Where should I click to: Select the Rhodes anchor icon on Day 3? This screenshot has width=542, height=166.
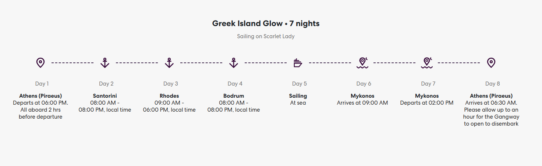pyautogui.click(x=169, y=63)
